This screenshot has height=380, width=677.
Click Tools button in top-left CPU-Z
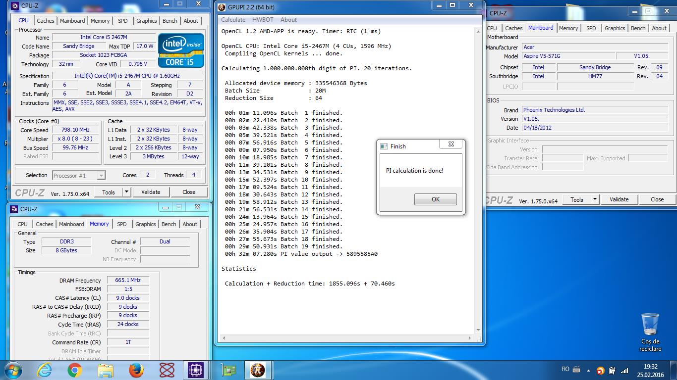pos(109,192)
